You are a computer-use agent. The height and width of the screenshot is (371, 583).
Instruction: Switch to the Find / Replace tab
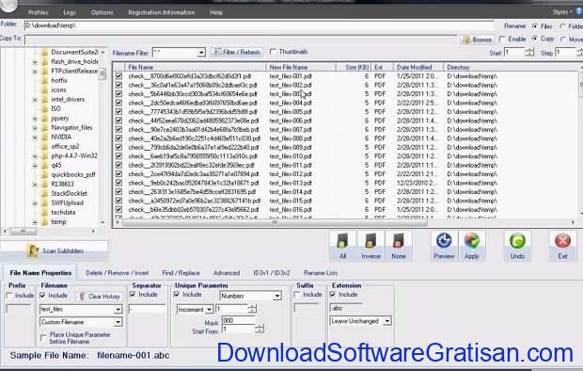(x=181, y=273)
